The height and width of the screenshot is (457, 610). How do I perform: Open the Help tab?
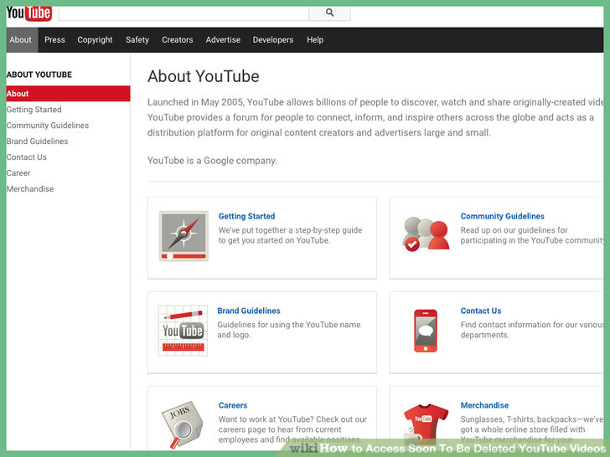pos(315,39)
